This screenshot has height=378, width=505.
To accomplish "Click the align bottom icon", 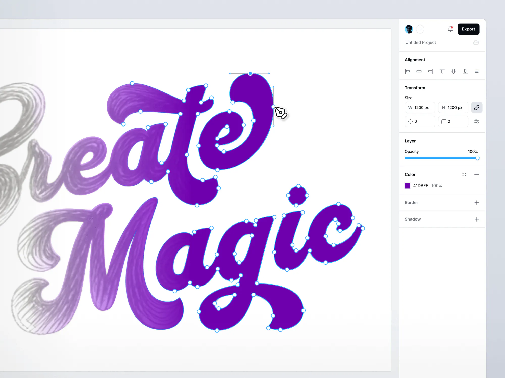I will tap(465, 71).
